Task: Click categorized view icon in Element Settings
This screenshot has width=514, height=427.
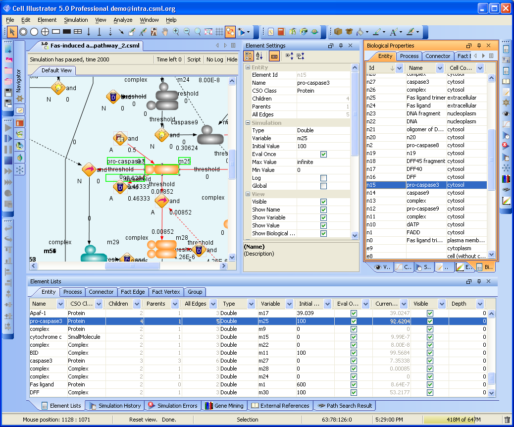Action: (x=249, y=56)
